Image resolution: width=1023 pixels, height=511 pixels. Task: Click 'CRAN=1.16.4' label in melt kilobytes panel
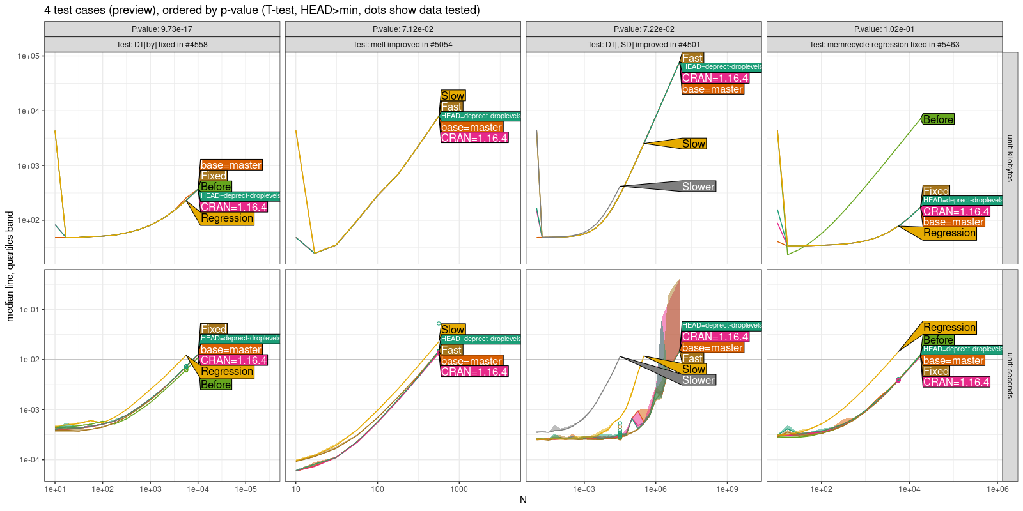(x=474, y=138)
